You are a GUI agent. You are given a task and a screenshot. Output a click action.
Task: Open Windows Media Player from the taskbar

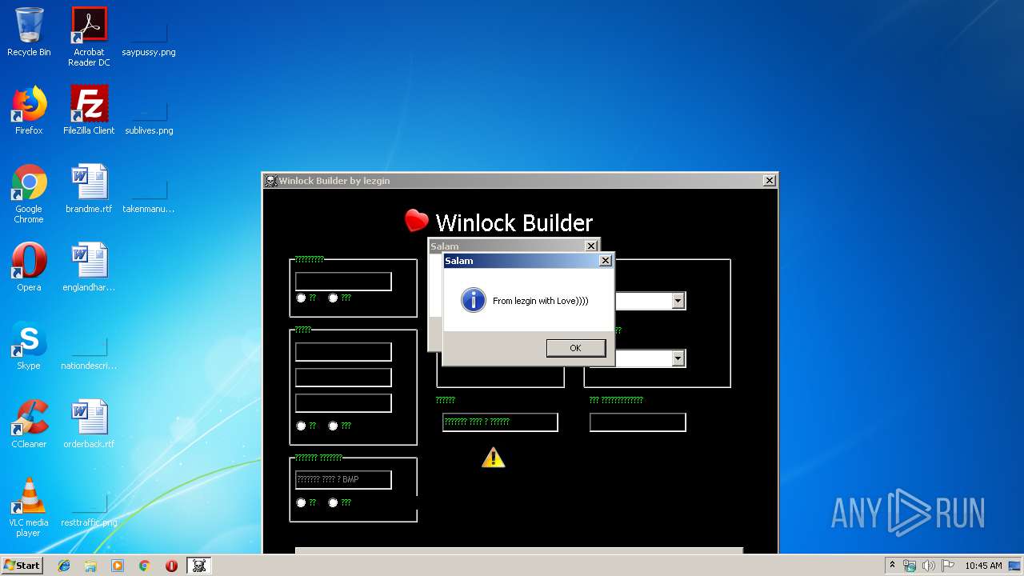click(x=118, y=566)
